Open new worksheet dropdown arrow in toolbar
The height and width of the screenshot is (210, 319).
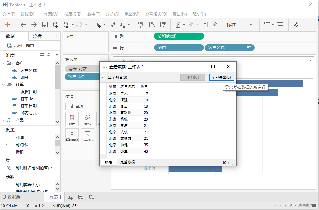pyautogui.click(x=104, y=25)
